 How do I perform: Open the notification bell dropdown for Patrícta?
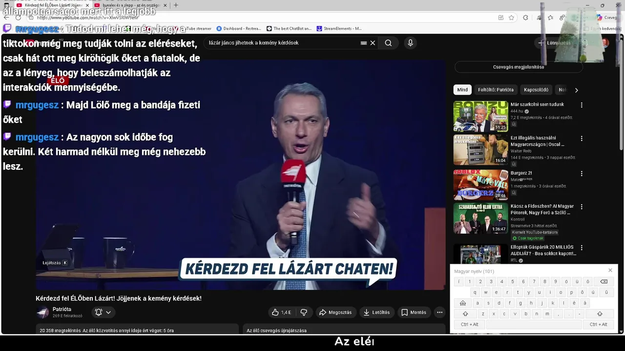[x=103, y=312]
